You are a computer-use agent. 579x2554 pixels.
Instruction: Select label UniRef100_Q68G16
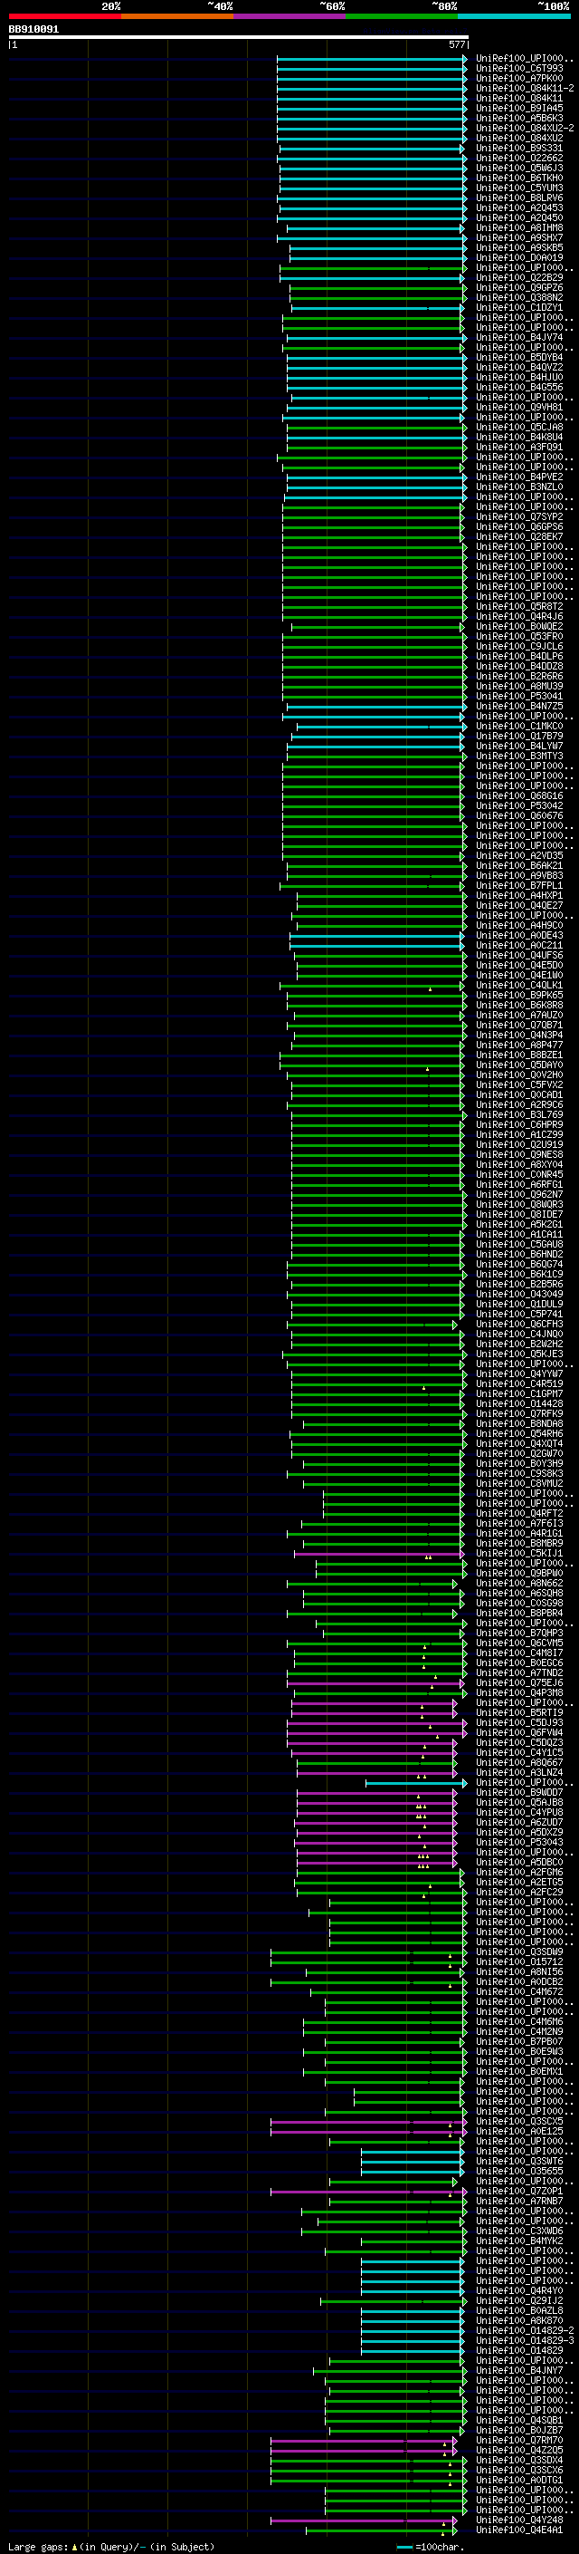[x=519, y=795]
